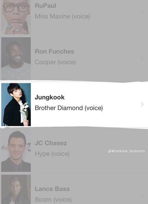This screenshot has height=204, width=148.
Task: Open the Lance Bass name entry
Action: pos(52,189)
